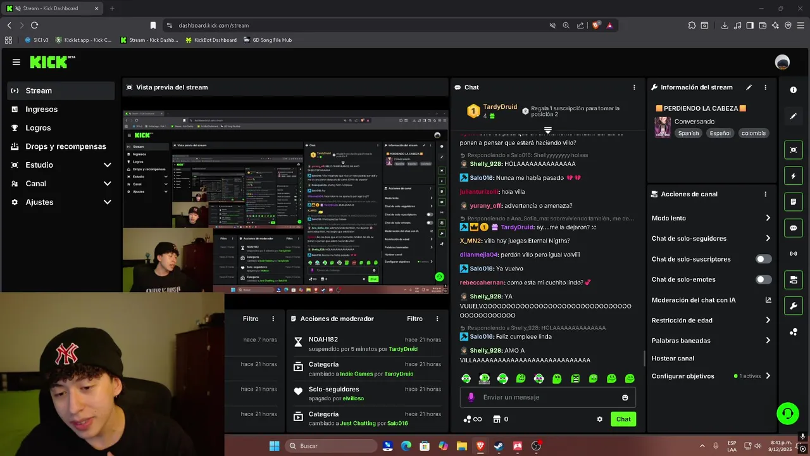Open Restricción de edad options
The height and width of the screenshot is (456, 810).
[711, 320]
